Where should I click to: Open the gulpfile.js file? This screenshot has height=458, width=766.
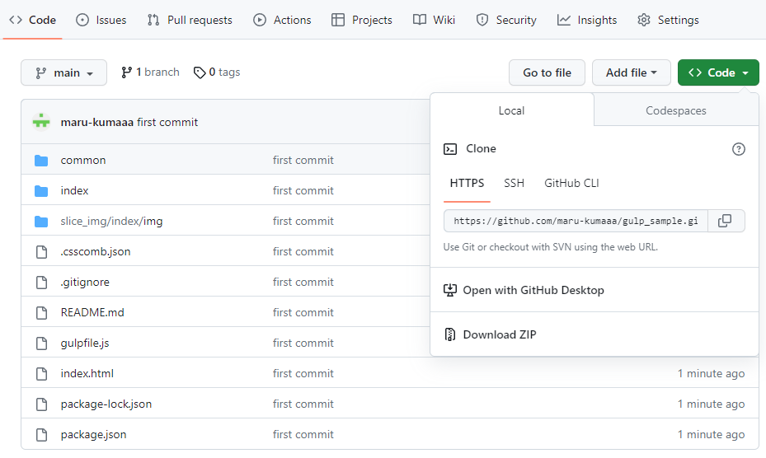point(85,343)
